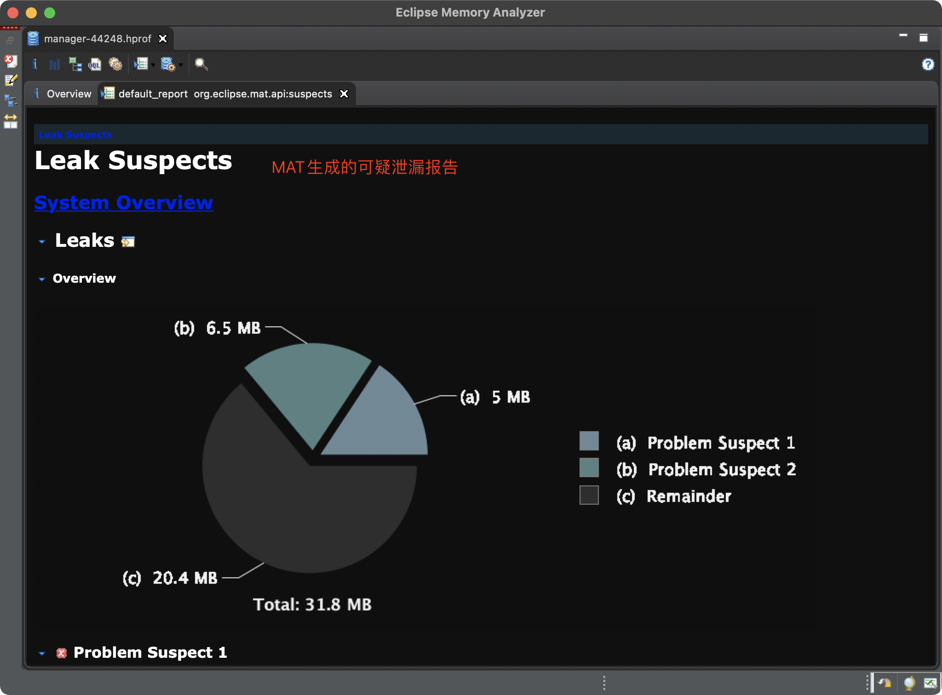
Task: Restore the minimized views sidebar icon
Action: 10,41
